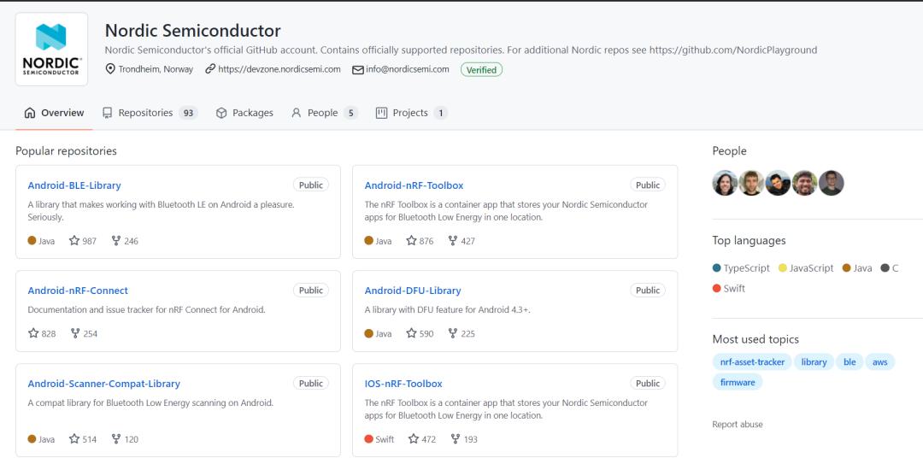The height and width of the screenshot is (464, 923).
Task: Select TypeScript in Top languages
Action: click(741, 268)
